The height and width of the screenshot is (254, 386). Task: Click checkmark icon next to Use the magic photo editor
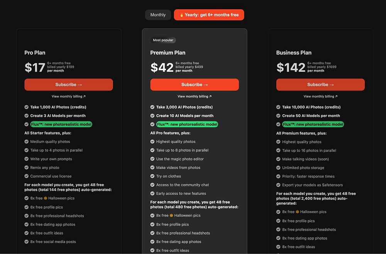(152, 159)
